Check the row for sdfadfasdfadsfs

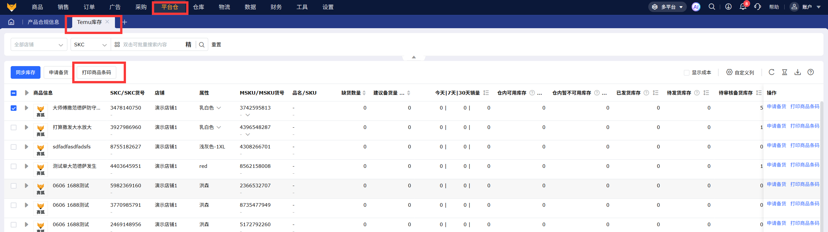coord(14,147)
